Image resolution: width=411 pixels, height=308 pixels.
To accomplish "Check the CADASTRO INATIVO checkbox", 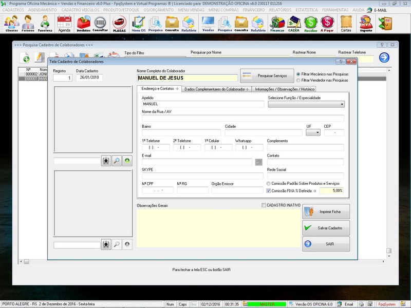I will point(264,205).
